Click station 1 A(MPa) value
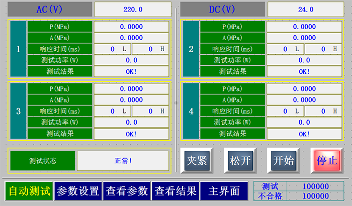This screenshot has height=206, width=352. coord(131,38)
